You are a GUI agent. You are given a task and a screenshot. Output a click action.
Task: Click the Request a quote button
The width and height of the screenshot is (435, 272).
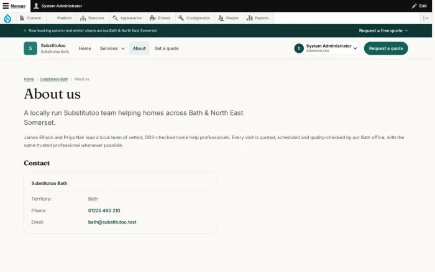[x=386, y=48]
